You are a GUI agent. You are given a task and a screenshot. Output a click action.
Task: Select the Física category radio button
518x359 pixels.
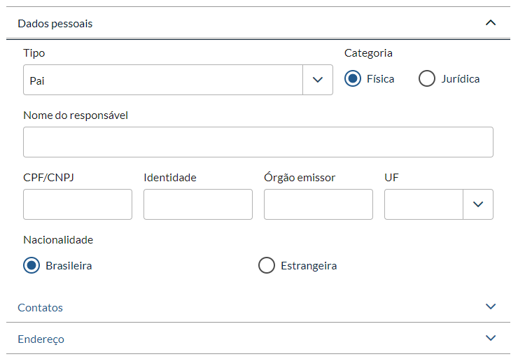point(353,78)
